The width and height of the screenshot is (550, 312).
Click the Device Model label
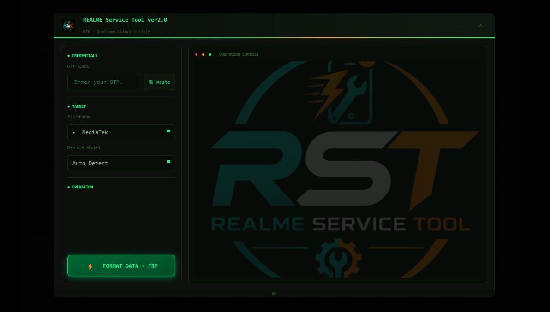tap(84, 148)
